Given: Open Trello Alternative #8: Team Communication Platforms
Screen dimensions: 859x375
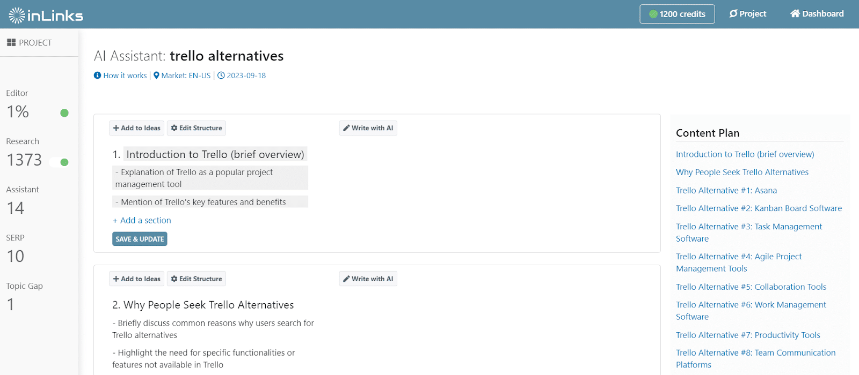Looking at the screenshot, I should coord(756,358).
